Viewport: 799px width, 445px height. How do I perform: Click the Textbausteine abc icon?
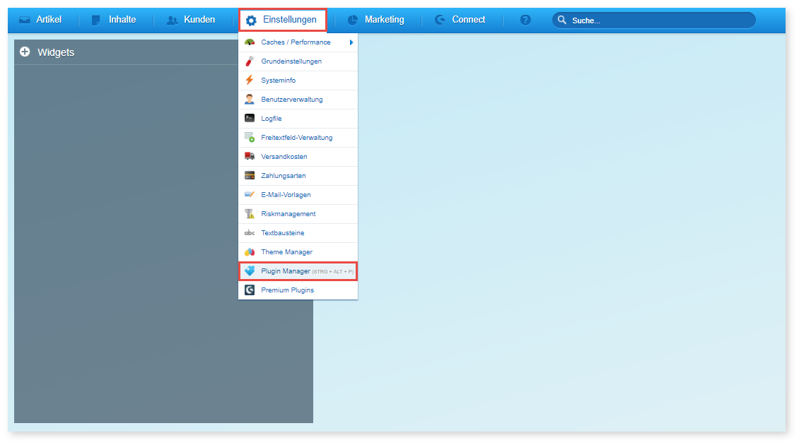[250, 232]
